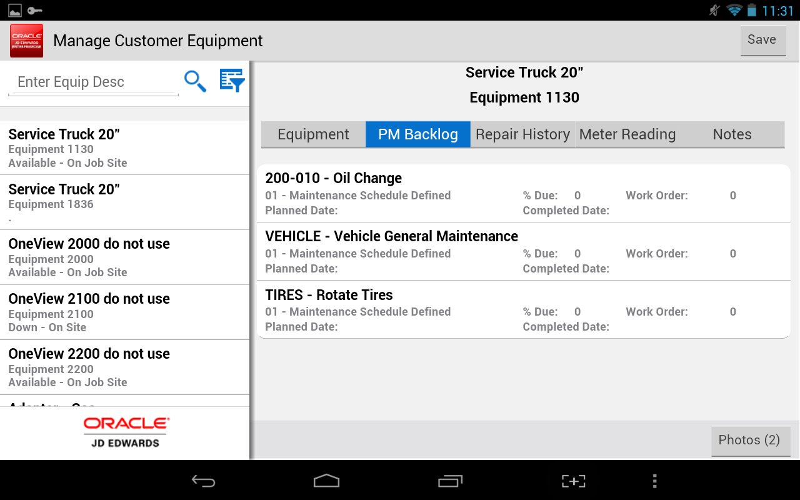Open the Notes tab
The height and width of the screenshot is (500, 800).
tap(732, 134)
